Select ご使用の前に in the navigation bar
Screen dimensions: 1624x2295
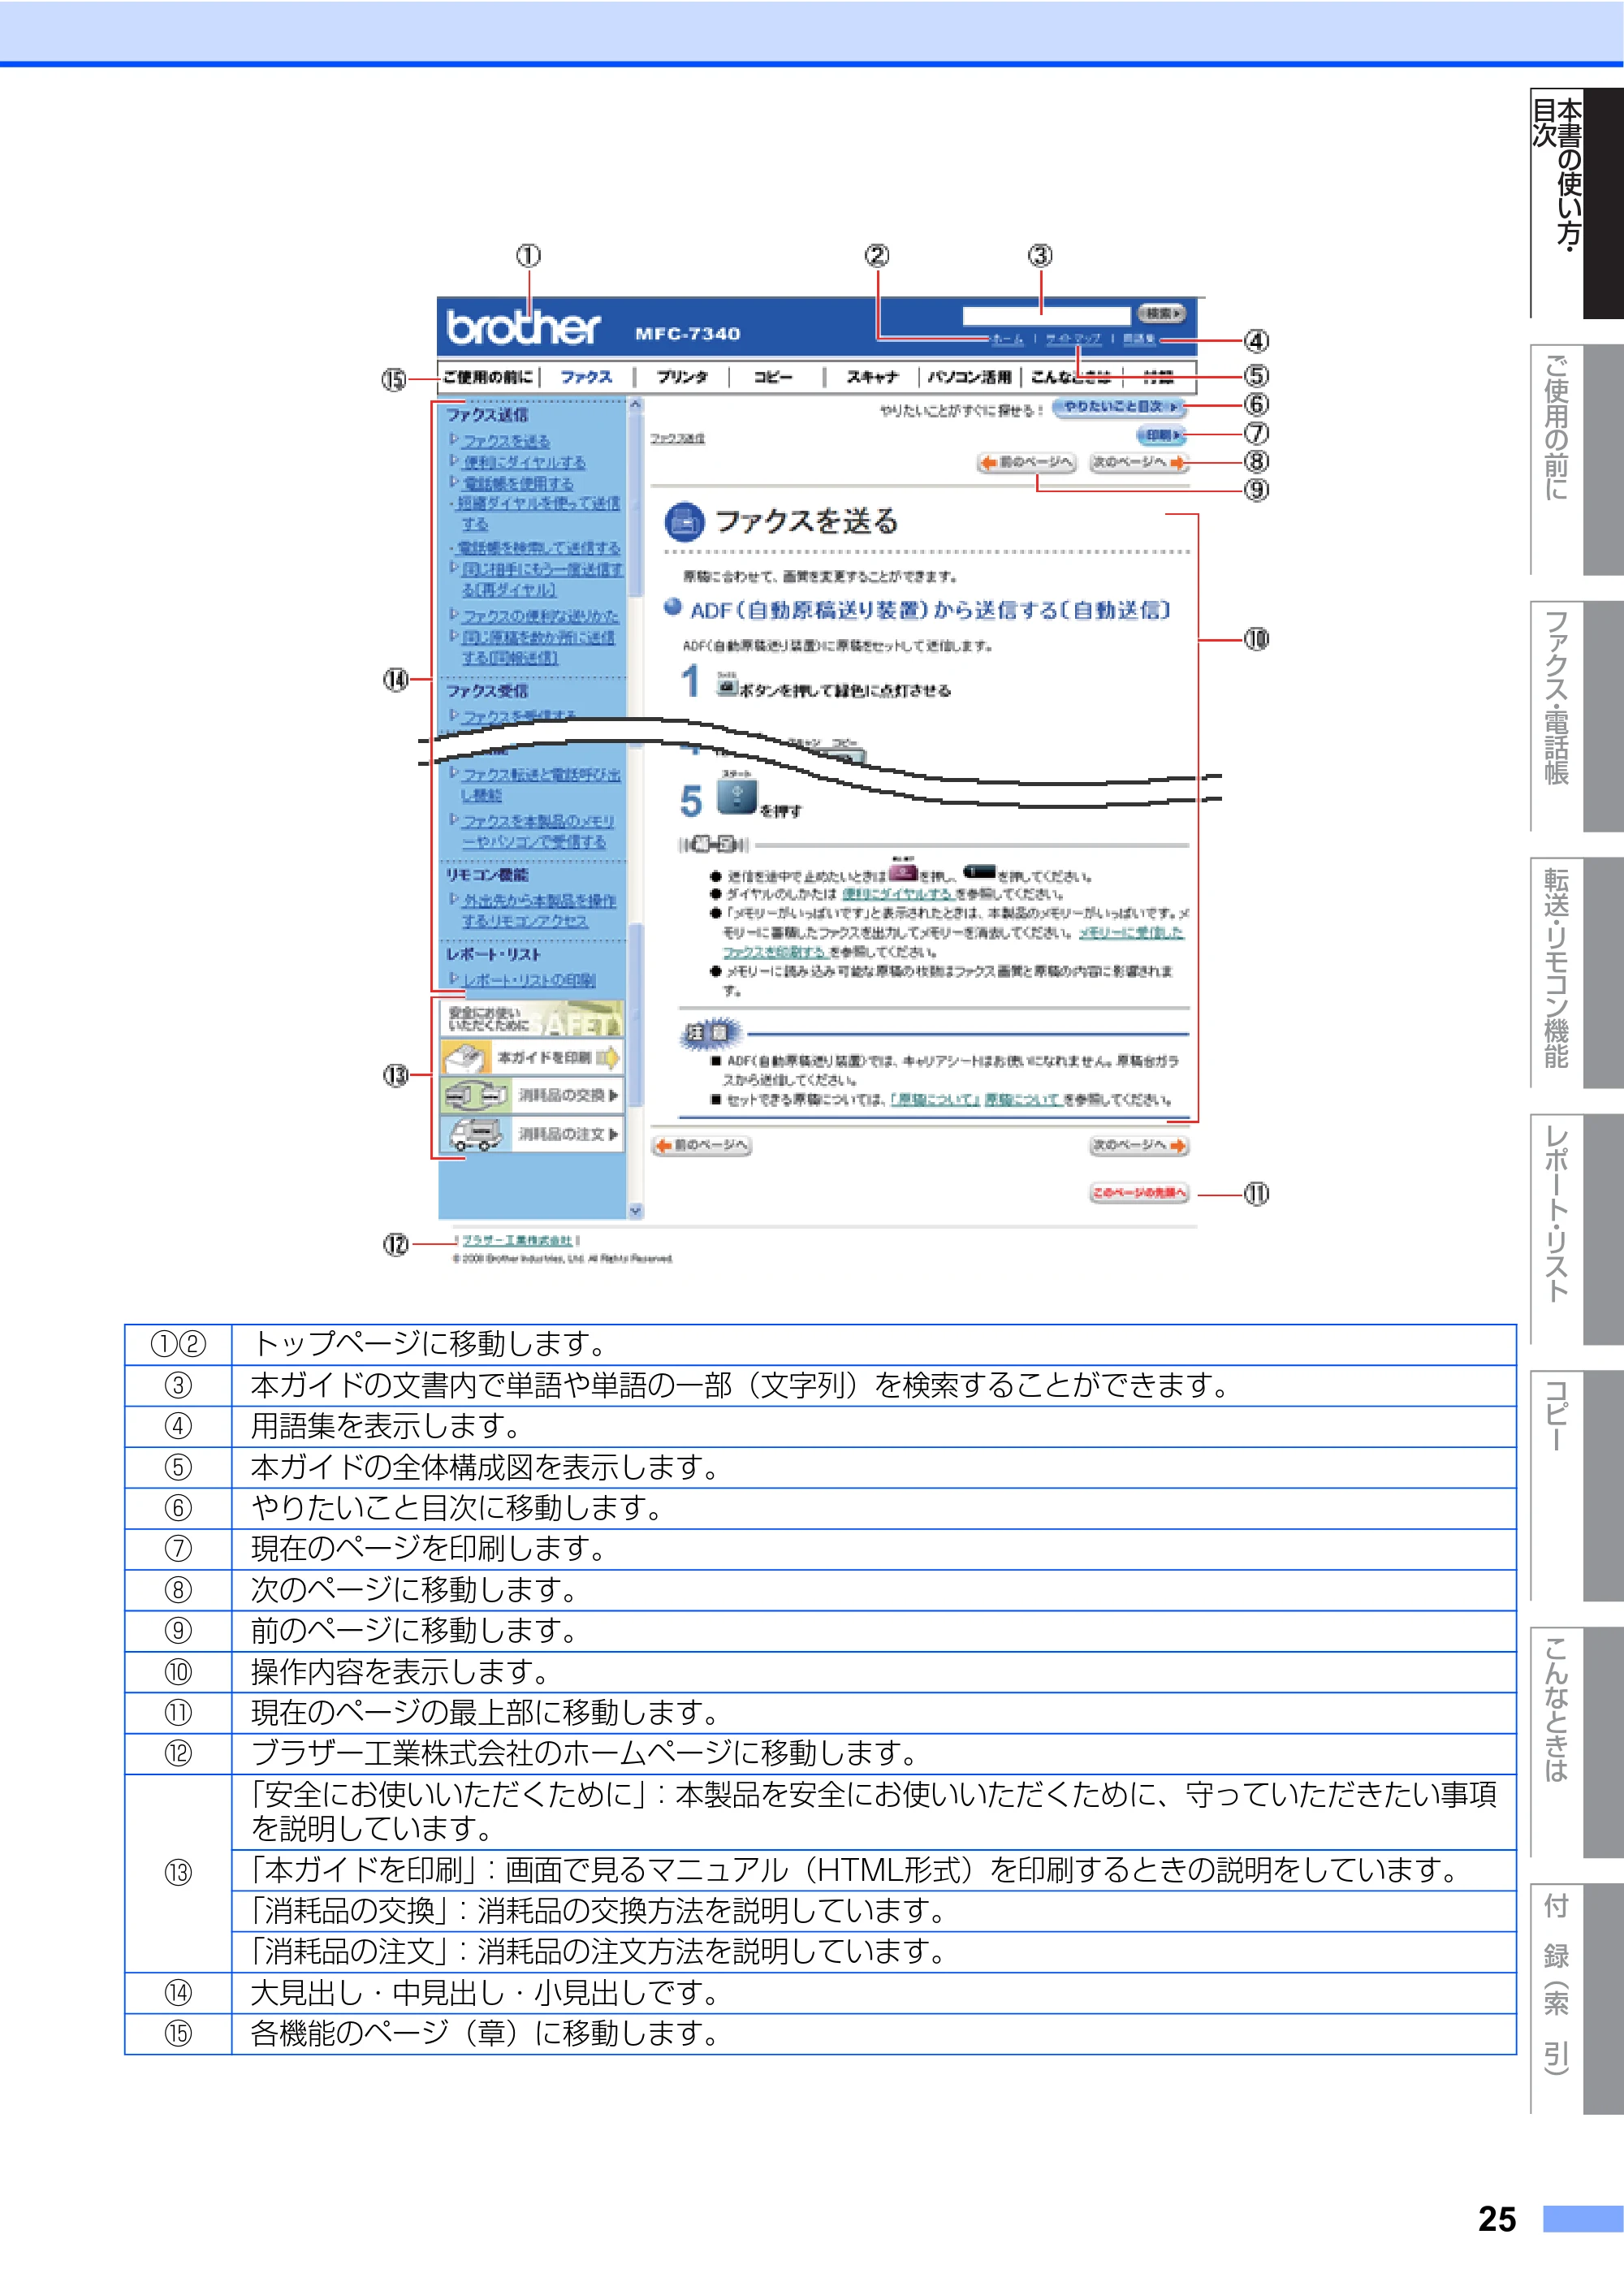pyautogui.click(x=488, y=377)
